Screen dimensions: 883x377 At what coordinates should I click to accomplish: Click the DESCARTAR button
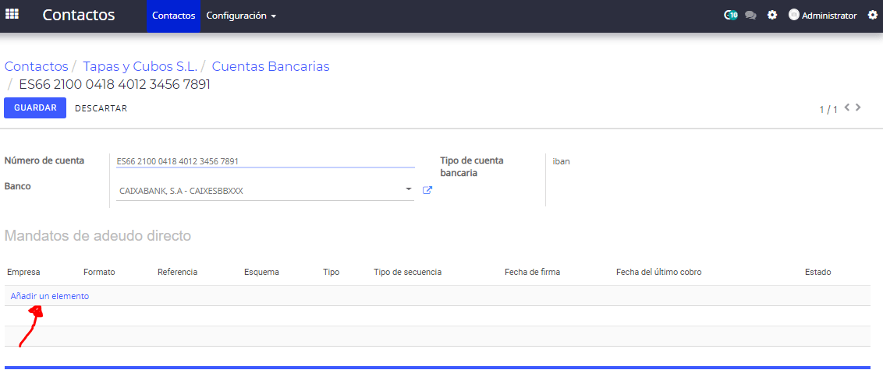click(x=101, y=108)
